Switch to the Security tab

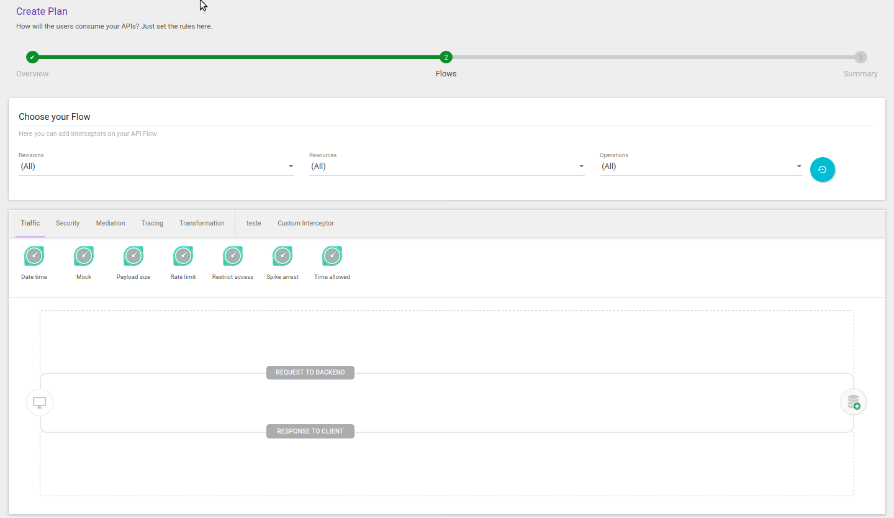coord(67,223)
